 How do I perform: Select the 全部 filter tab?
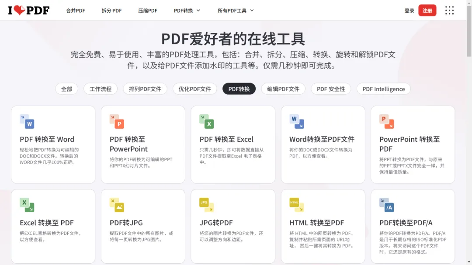(66, 89)
